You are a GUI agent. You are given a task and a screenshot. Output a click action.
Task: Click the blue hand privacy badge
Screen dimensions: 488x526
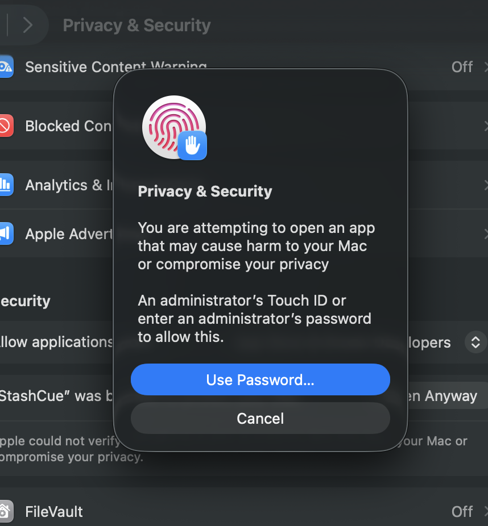click(x=192, y=145)
